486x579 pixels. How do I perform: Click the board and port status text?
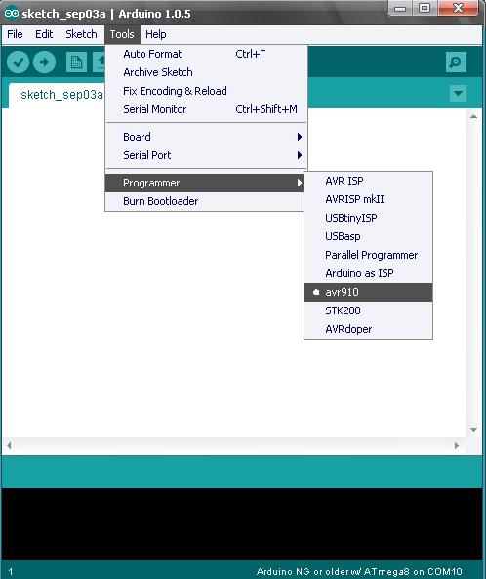tap(359, 571)
